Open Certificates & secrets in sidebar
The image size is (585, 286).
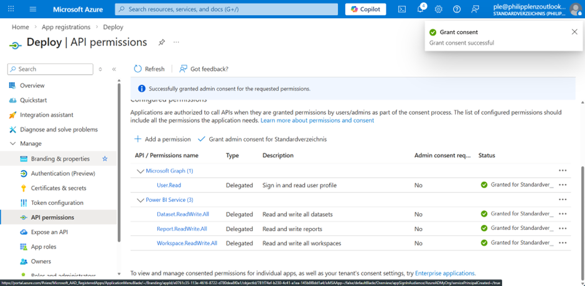click(x=58, y=188)
